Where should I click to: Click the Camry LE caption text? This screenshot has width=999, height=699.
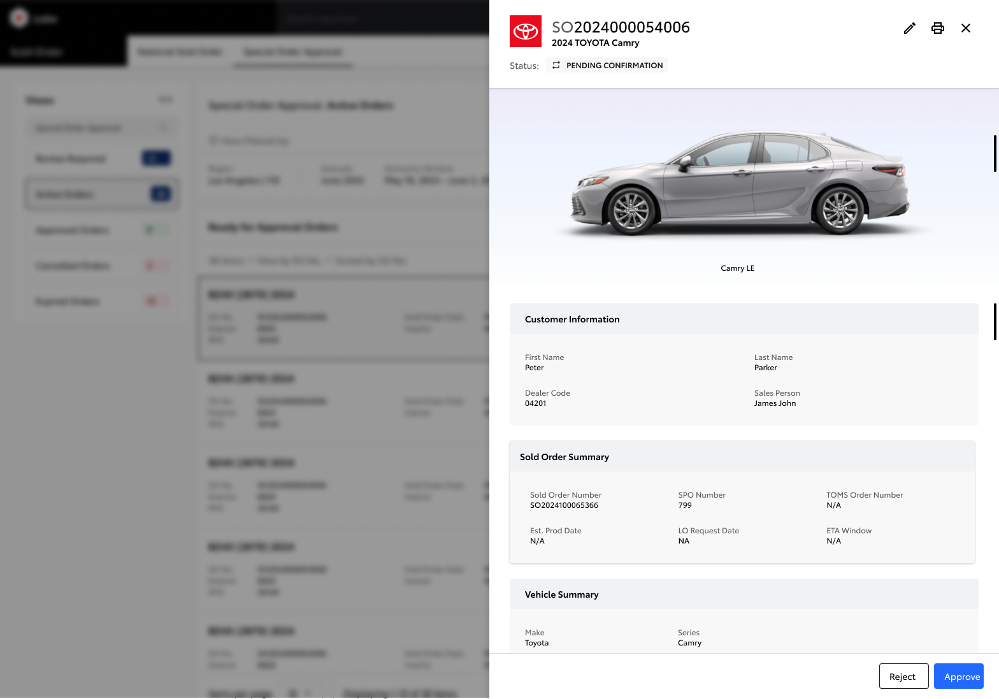coord(738,268)
